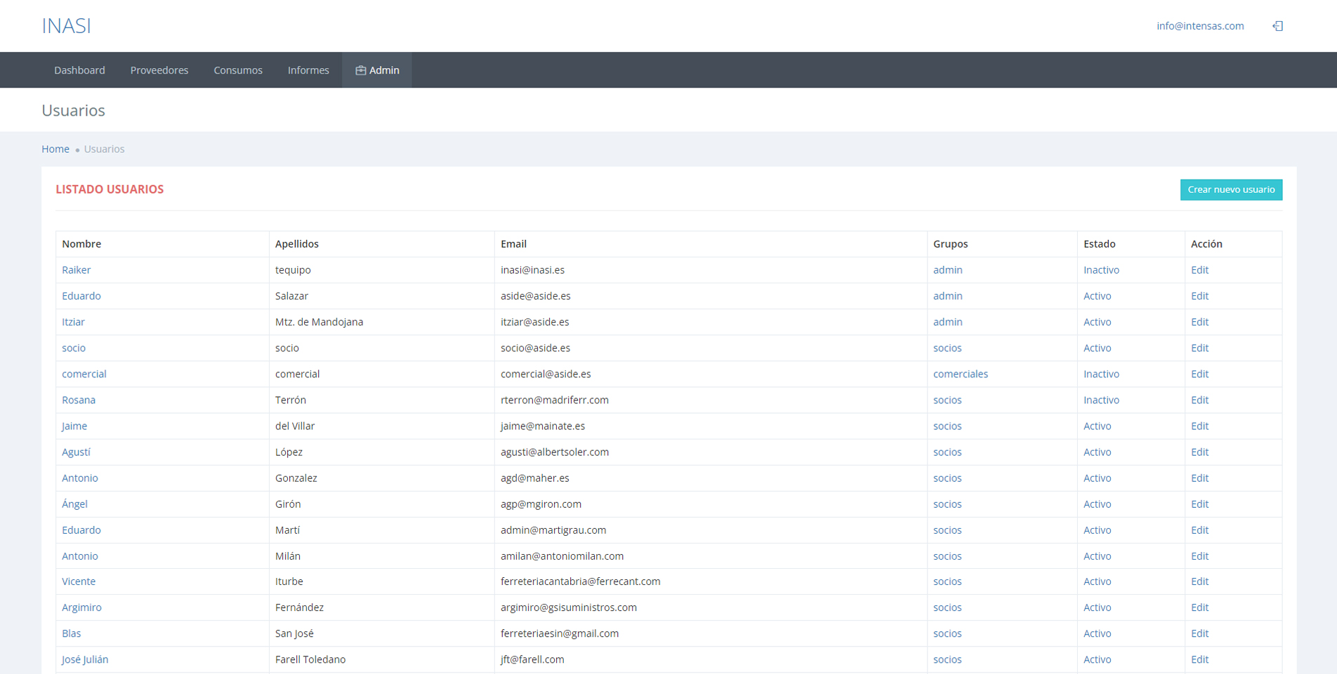Edit the user Itziar row
The image size is (1337, 674).
tap(1199, 322)
